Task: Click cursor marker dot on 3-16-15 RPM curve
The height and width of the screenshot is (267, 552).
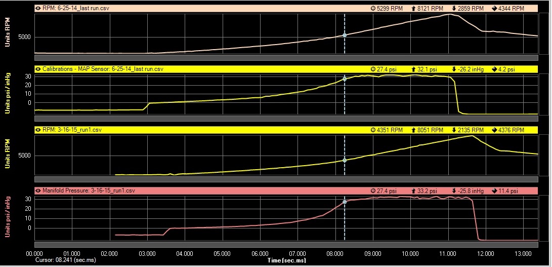Action: [345, 160]
